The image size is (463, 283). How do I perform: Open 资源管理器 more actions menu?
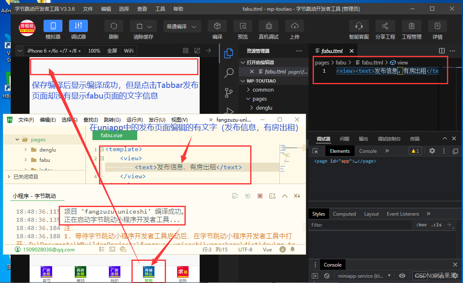[299, 51]
